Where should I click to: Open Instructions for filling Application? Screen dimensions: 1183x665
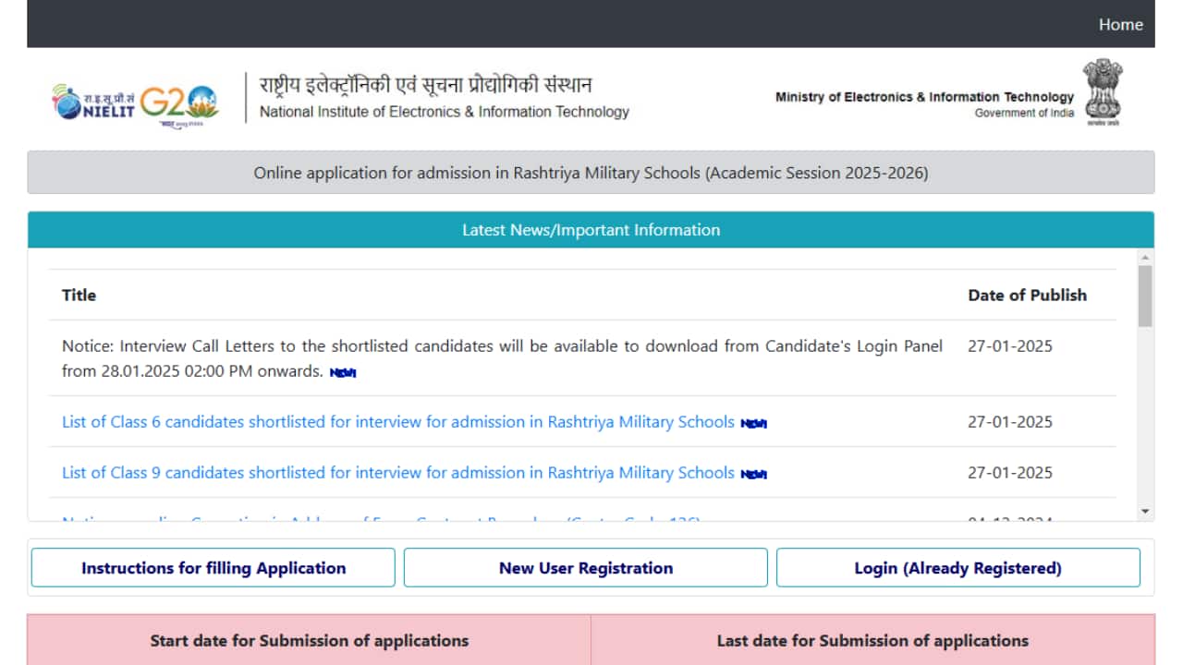point(213,567)
